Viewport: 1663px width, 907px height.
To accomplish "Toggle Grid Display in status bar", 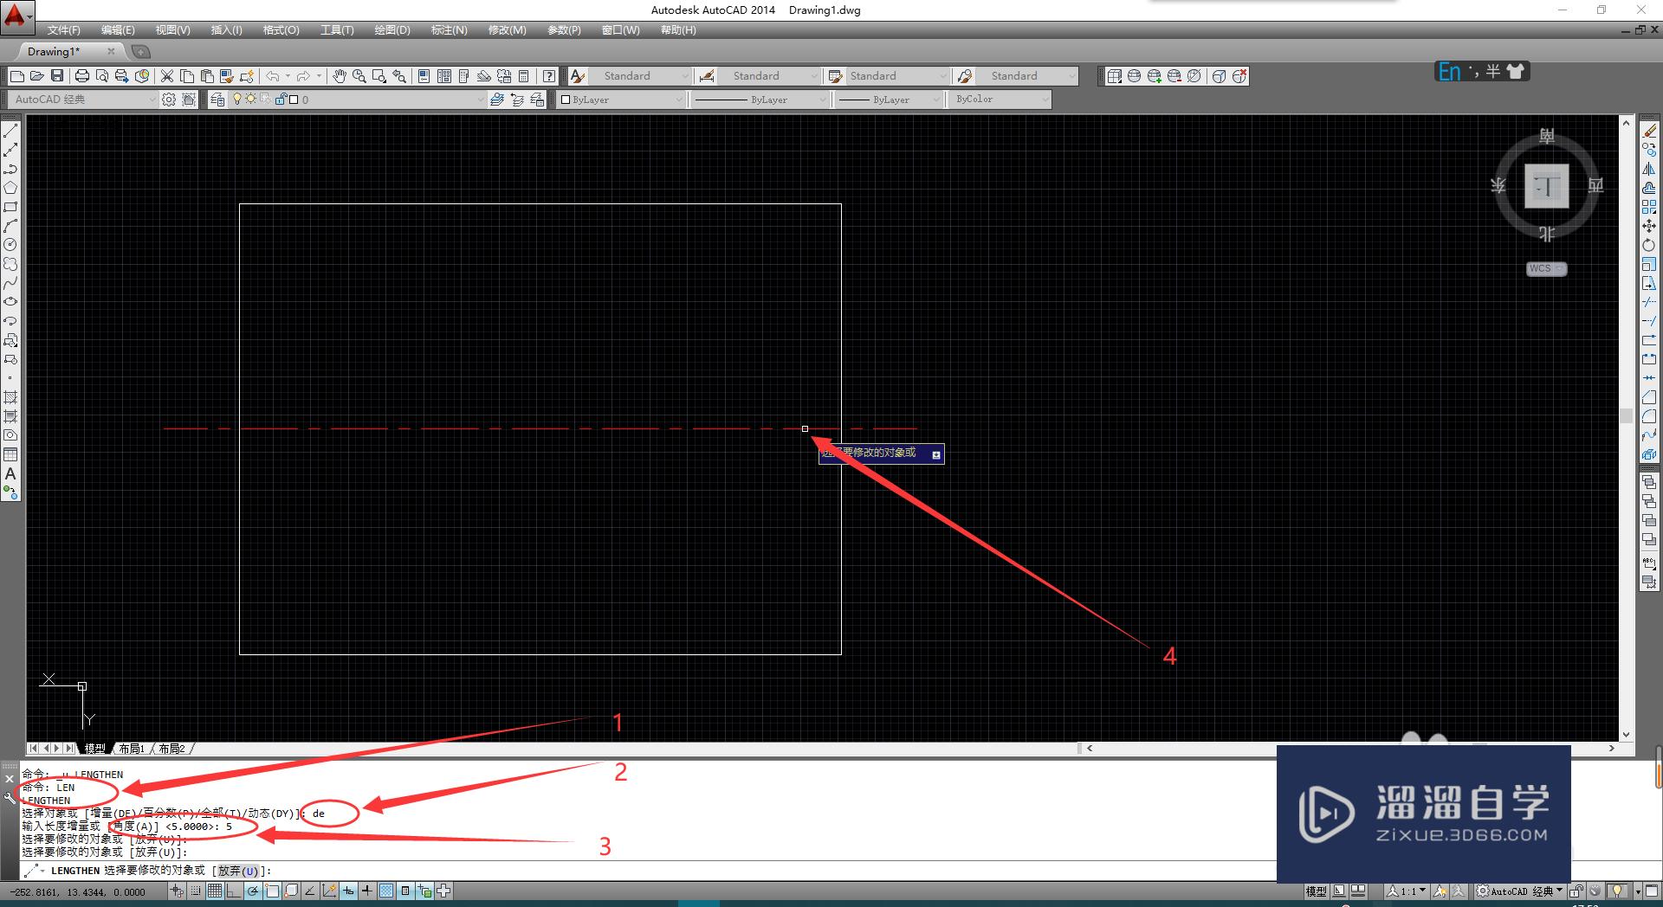I will (x=214, y=891).
